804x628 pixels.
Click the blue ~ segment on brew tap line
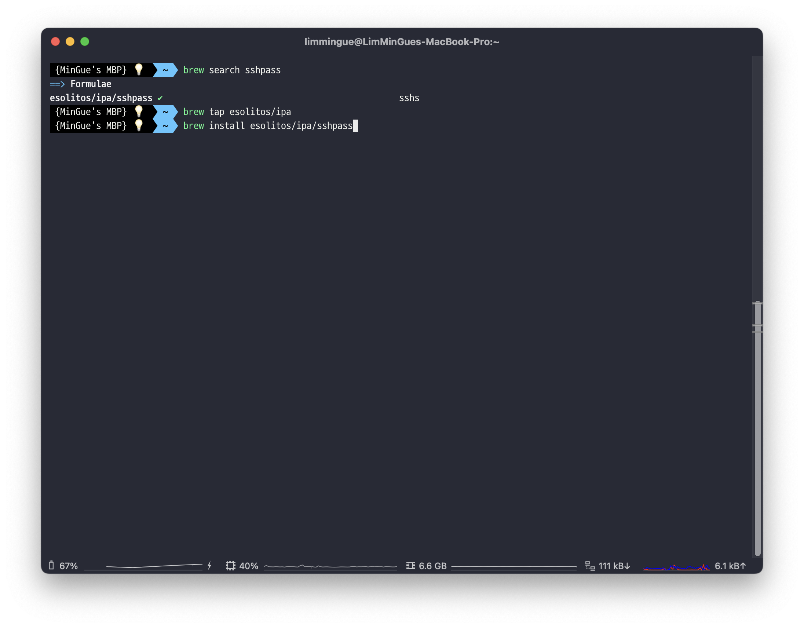pyautogui.click(x=165, y=112)
